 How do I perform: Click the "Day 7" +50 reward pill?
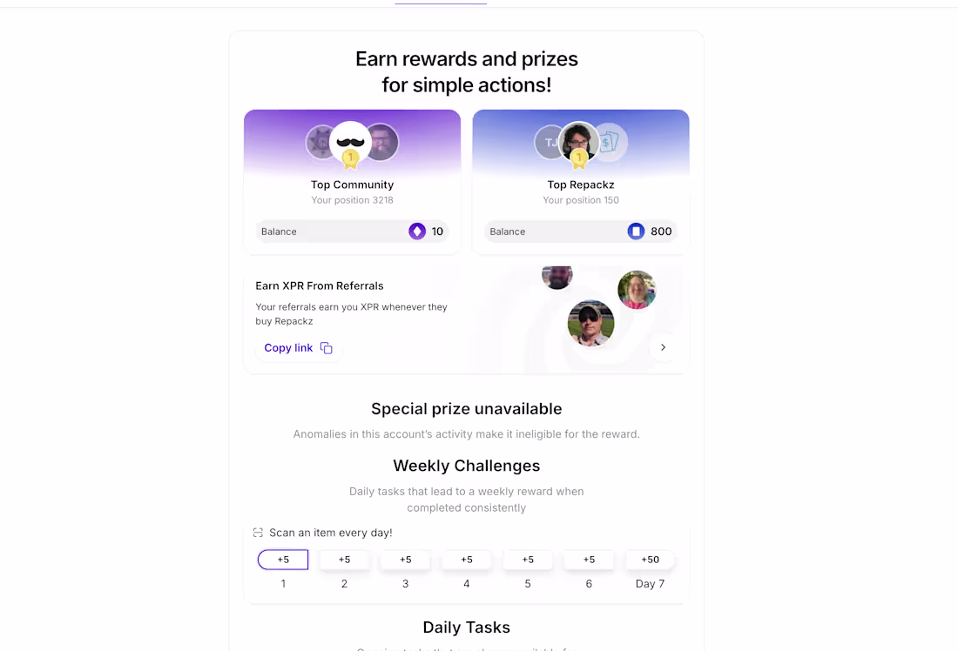coord(650,560)
